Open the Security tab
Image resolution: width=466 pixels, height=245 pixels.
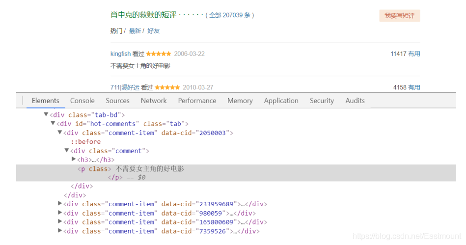point(322,101)
